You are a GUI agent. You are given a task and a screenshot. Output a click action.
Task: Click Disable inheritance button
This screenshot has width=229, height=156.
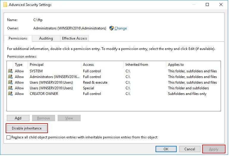(x=27, y=128)
